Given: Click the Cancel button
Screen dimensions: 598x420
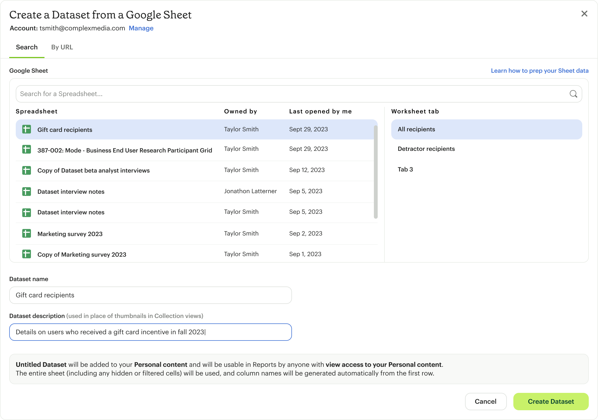Looking at the screenshot, I should (x=485, y=401).
